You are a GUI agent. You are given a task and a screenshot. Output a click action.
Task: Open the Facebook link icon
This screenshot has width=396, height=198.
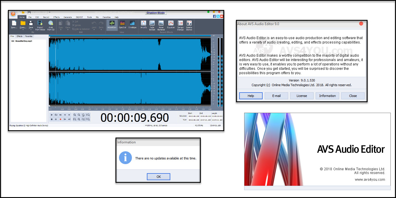pos(215,16)
